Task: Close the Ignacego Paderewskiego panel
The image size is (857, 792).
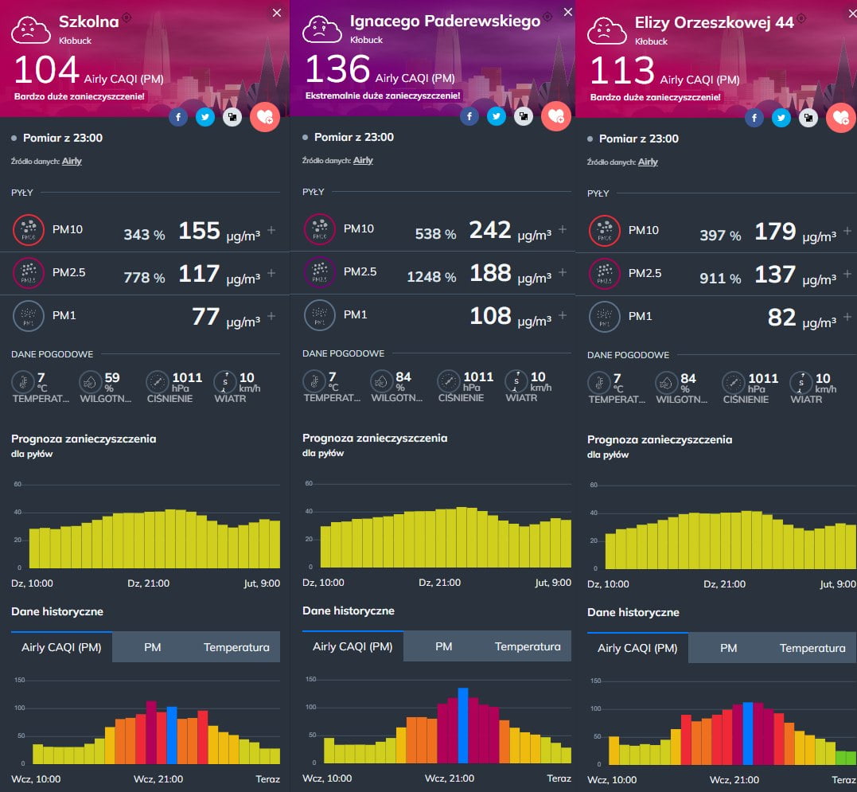Action: (x=567, y=13)
